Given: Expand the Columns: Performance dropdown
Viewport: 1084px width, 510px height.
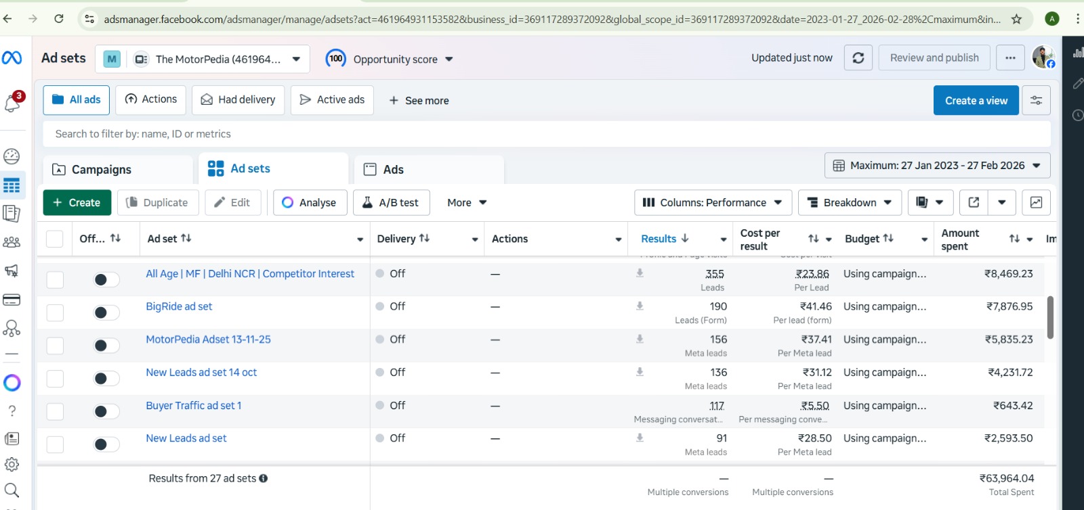Looking at the screenshot, I should pos(712,203).
